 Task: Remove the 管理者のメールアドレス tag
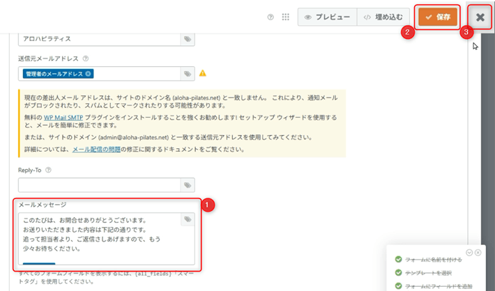click(x=88, y=74)
